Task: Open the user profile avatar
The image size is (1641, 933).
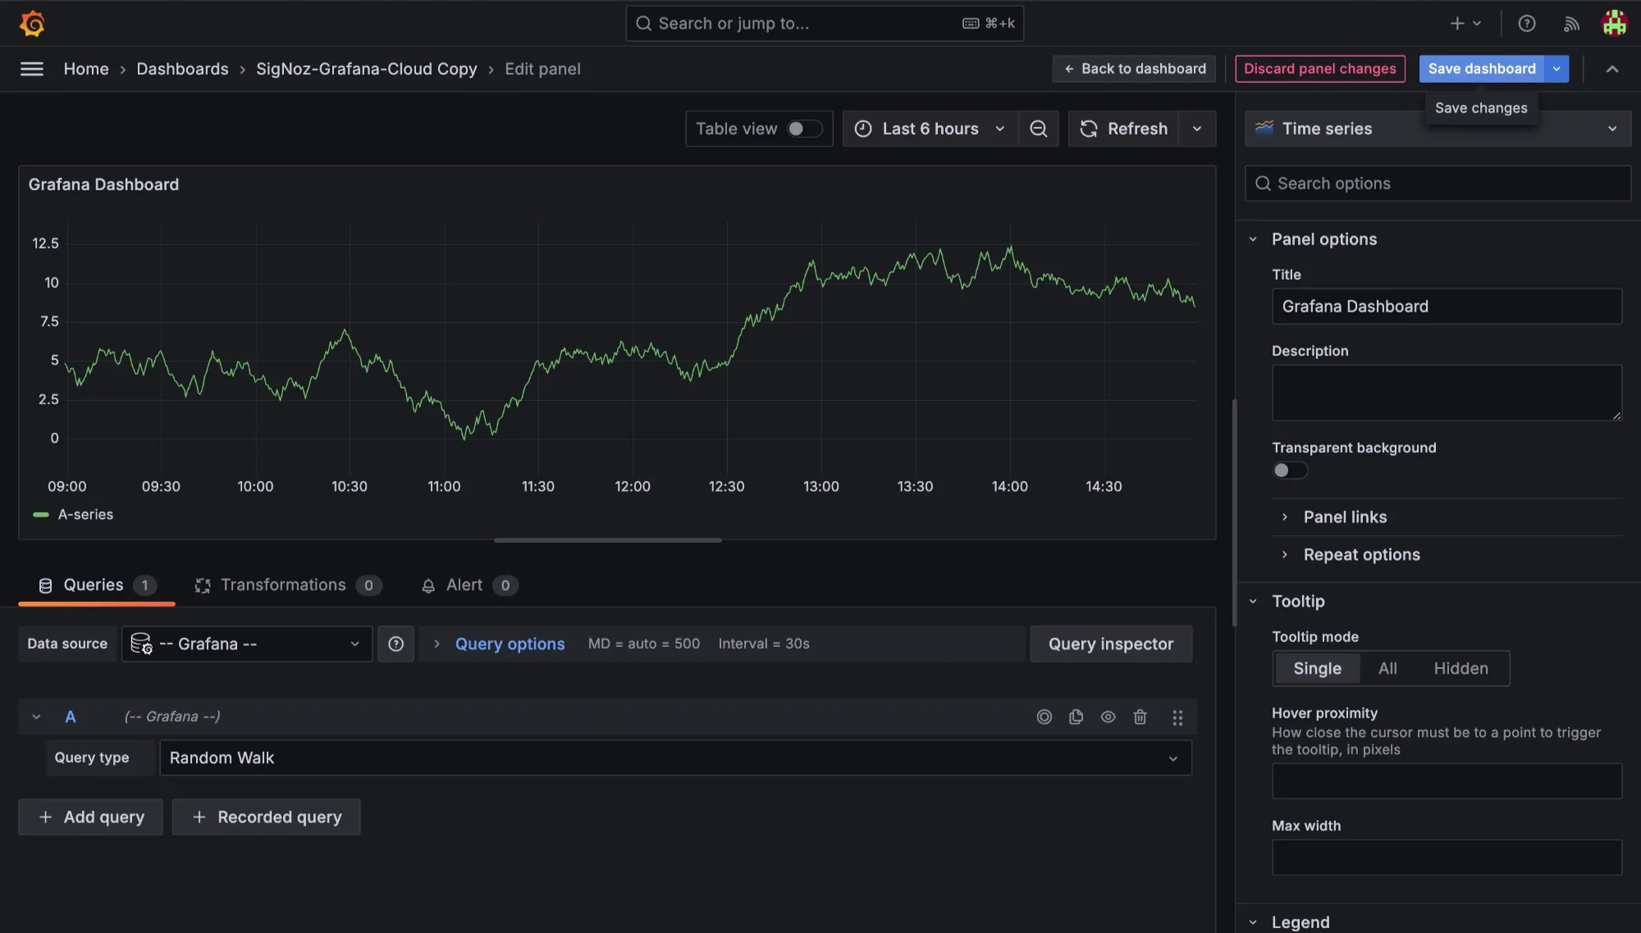Action: (x=1614, y=23)
